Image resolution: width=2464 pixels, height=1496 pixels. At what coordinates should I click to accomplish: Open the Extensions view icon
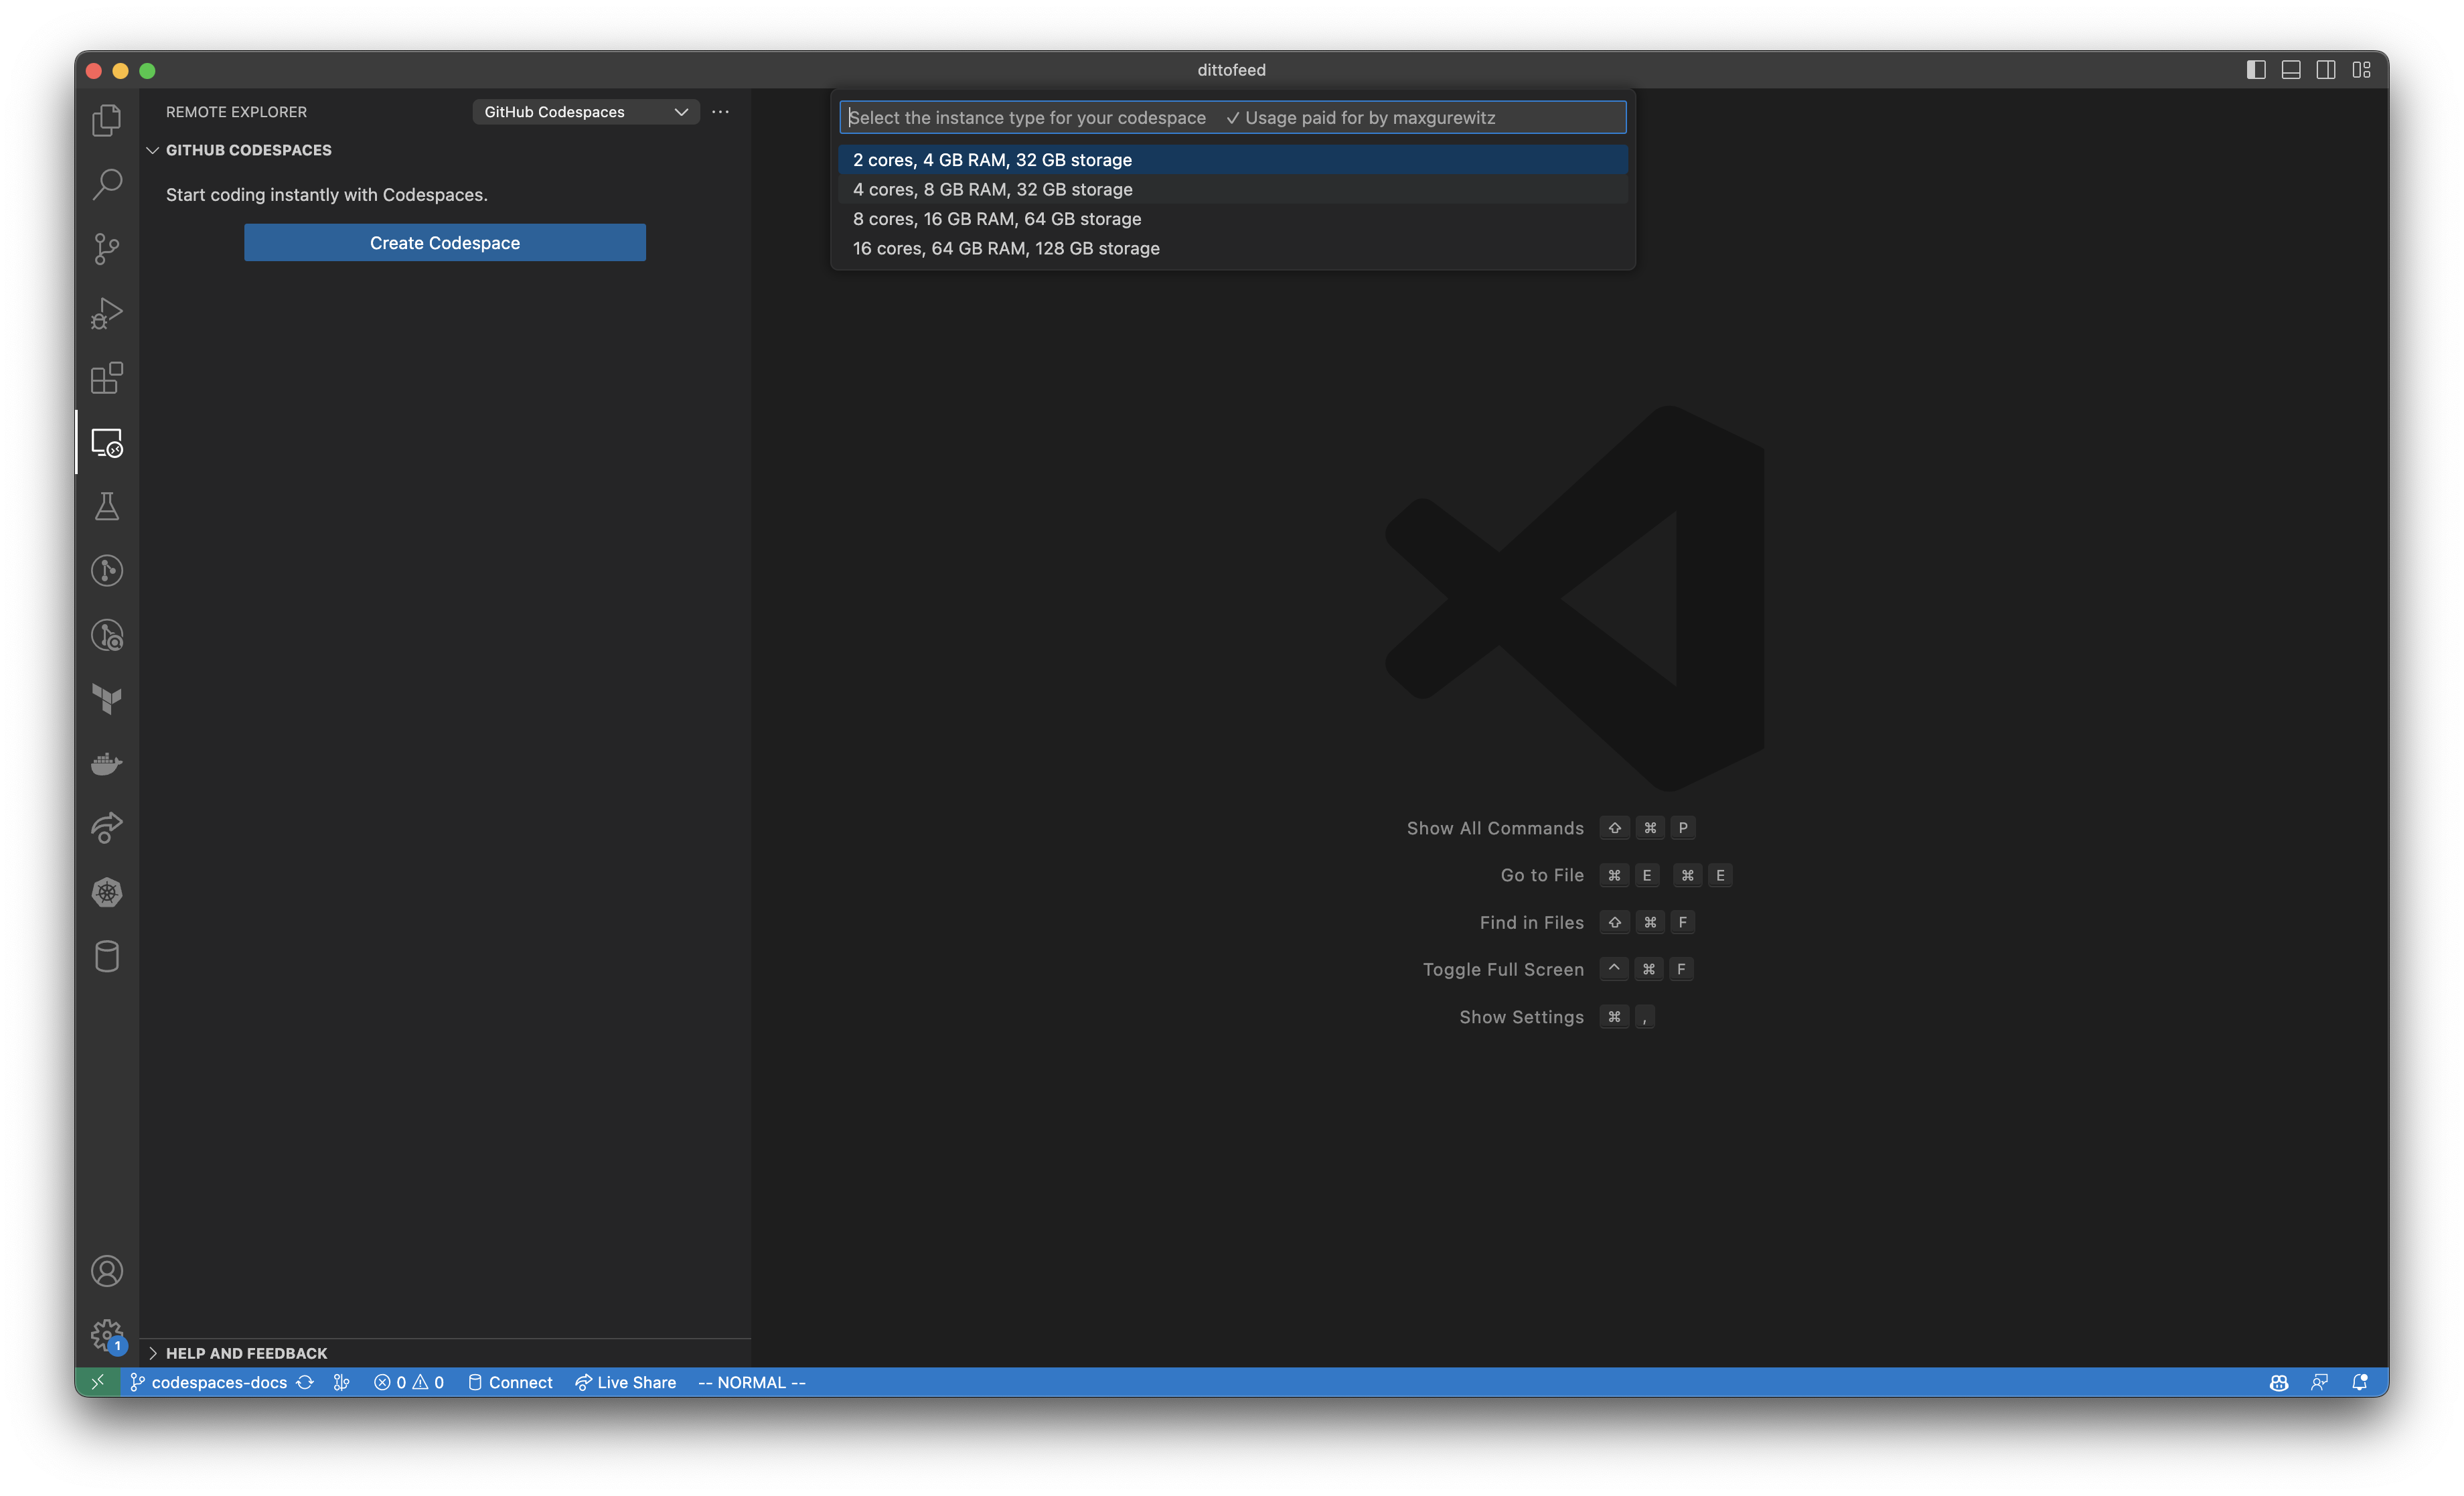point(107,378)
